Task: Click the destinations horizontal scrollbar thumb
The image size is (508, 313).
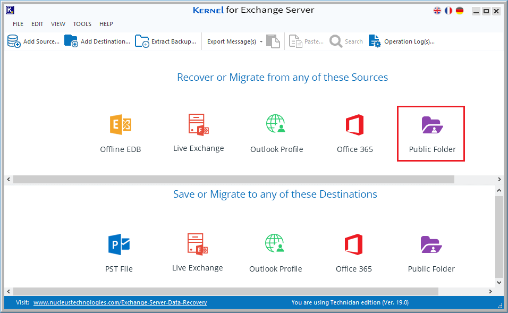Action: coord(225,291)
